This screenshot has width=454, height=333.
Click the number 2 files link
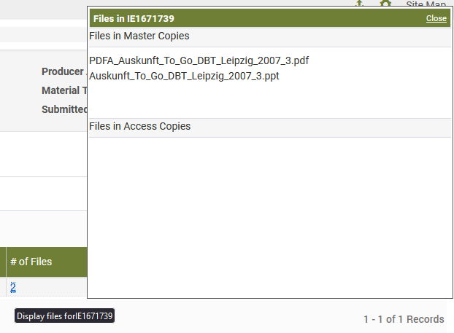click(x=13, y=287)
